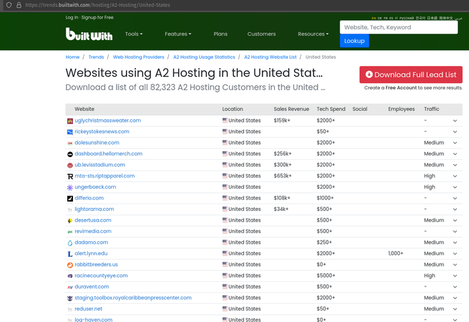Click the dadamo.com water drop favicon

[70, 242]
